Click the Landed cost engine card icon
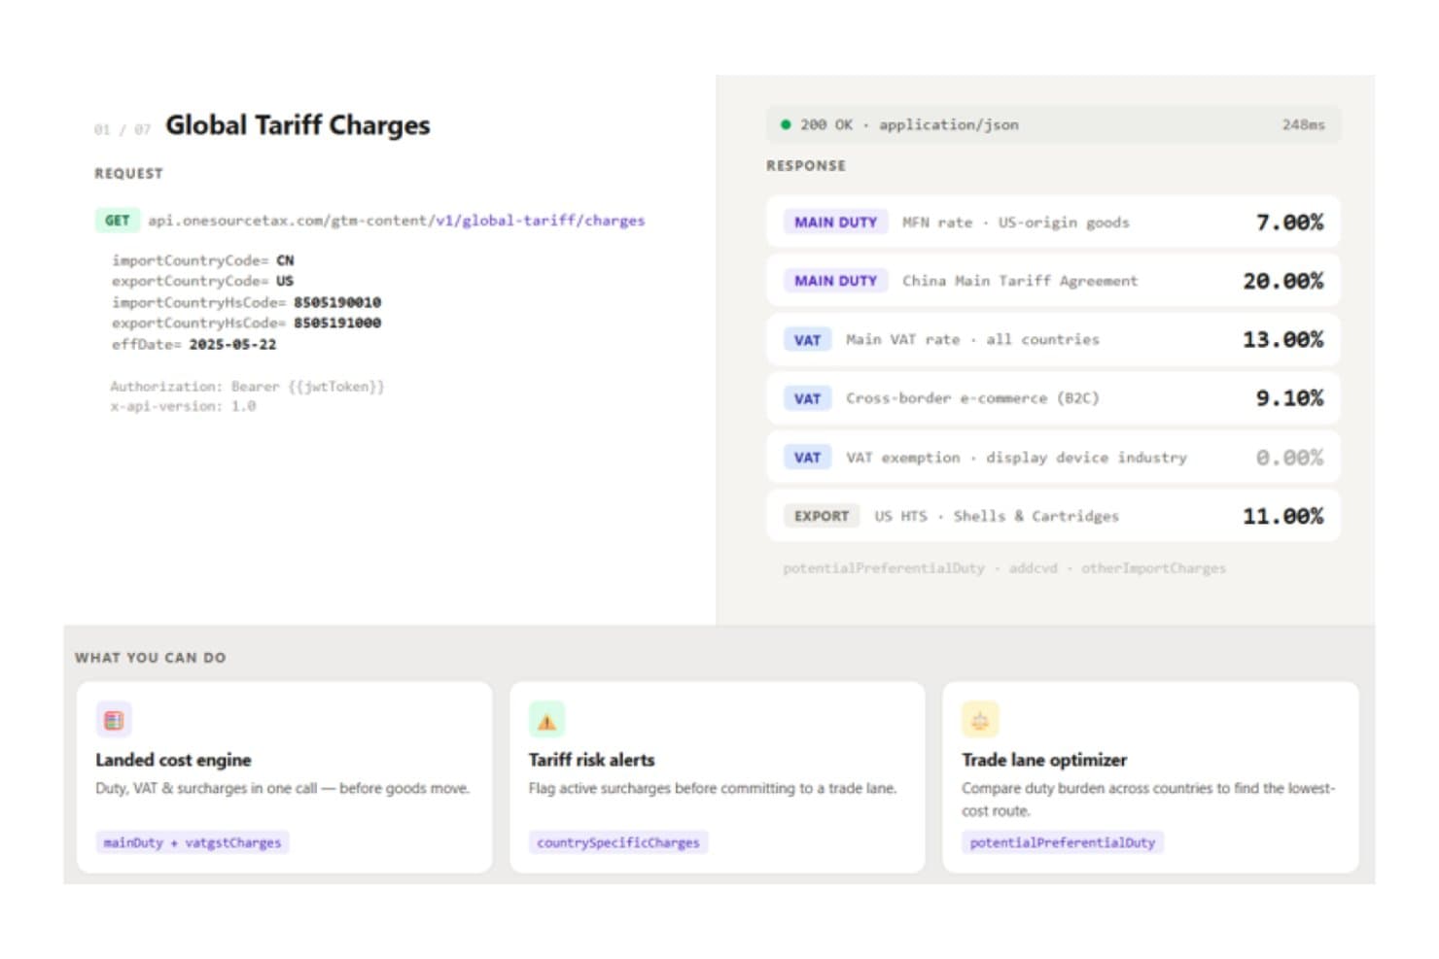The width and height of the screenshot is (1439, 959). point(114,720)
